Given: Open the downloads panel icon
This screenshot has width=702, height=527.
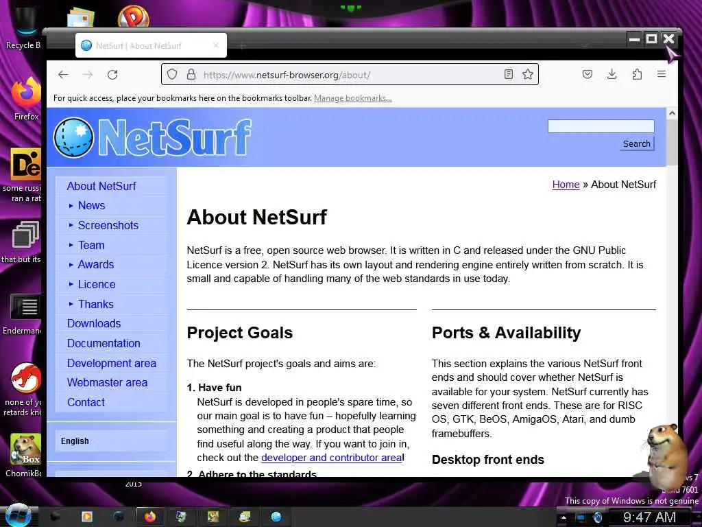Looking at the screenshot, I should pyautogui.click(x=612, y=74).
